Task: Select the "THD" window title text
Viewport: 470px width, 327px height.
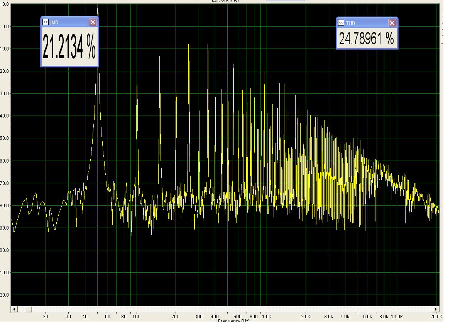Action: coord(350,23)
